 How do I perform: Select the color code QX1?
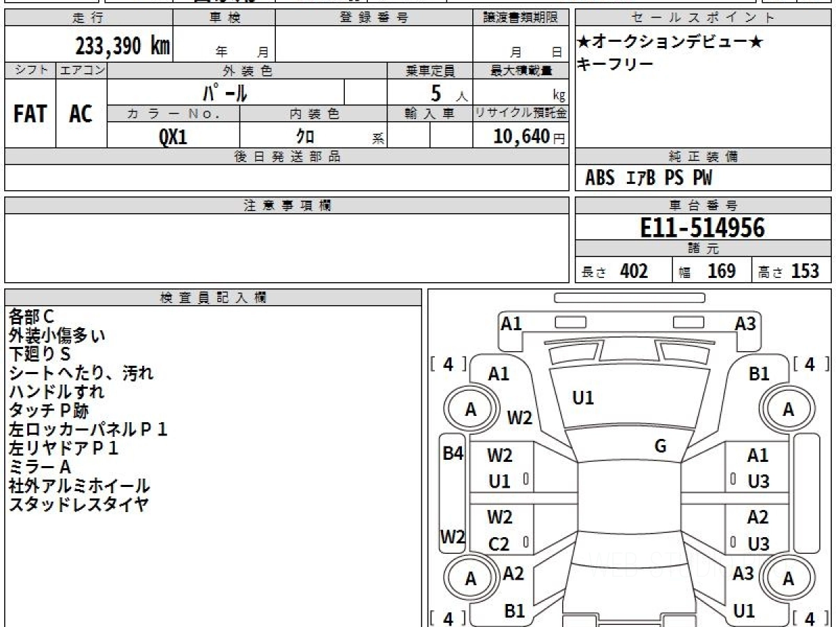pos(173,137)
